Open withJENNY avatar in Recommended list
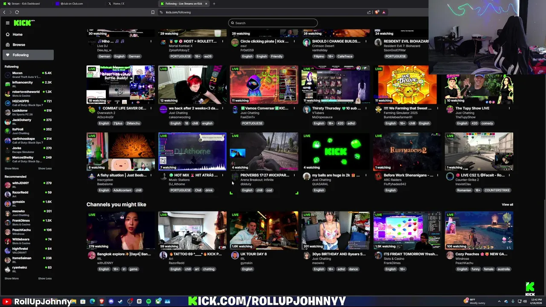Screen dimensions: 546x307 tap(8, 185)
